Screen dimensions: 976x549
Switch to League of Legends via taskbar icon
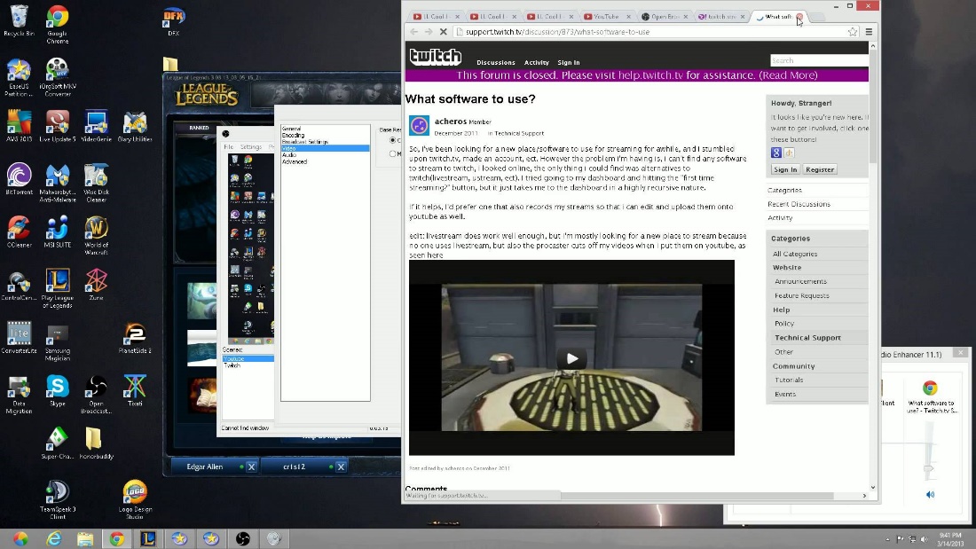click(x=148, y=538)
